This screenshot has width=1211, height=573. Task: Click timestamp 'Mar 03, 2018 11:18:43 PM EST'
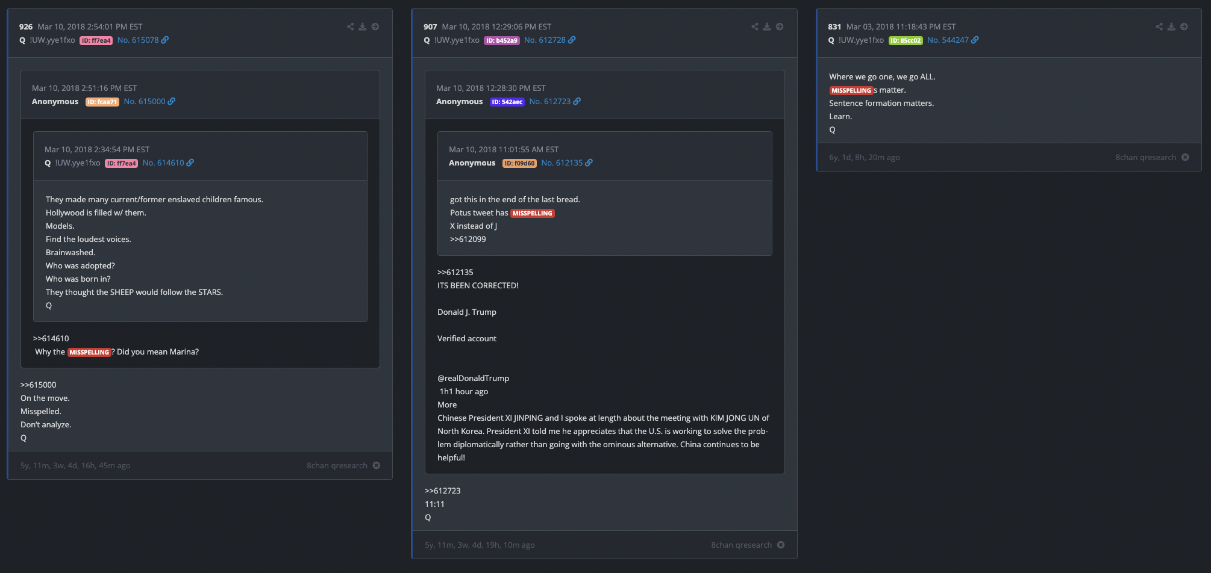[901, 26]
